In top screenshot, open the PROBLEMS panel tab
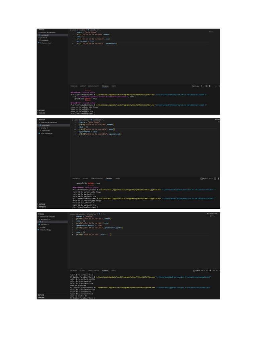 pyautogui.click(x=74, y=86)
